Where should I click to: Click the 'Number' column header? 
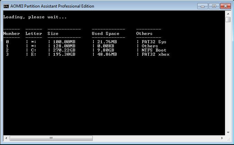click(x=11, y=34)
